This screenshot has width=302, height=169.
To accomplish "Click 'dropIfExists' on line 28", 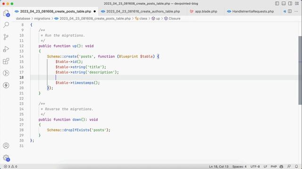I will pyautogui.click(x=76, y=130).
